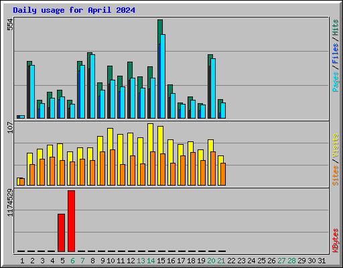This screenshot has height=268, width=343.
Task: Click the day 31 label on axis
Action: [322, 261]
